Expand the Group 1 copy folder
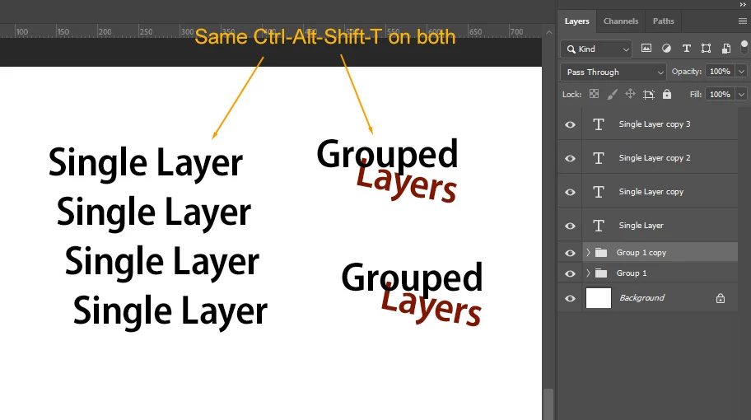751x420 pixels. [588, 252]
